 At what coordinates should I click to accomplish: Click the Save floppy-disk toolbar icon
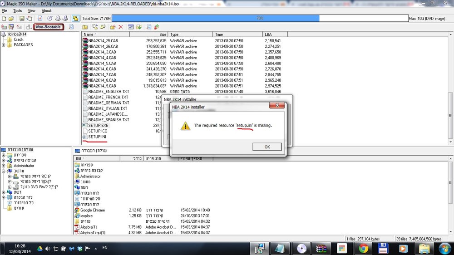tap(22, 19)
